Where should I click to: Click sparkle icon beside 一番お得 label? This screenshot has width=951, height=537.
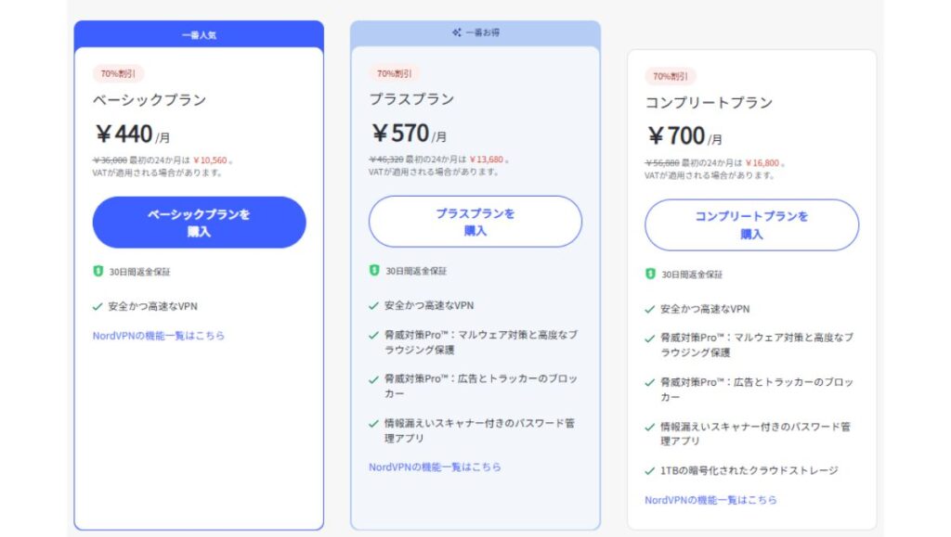[457, 32]
